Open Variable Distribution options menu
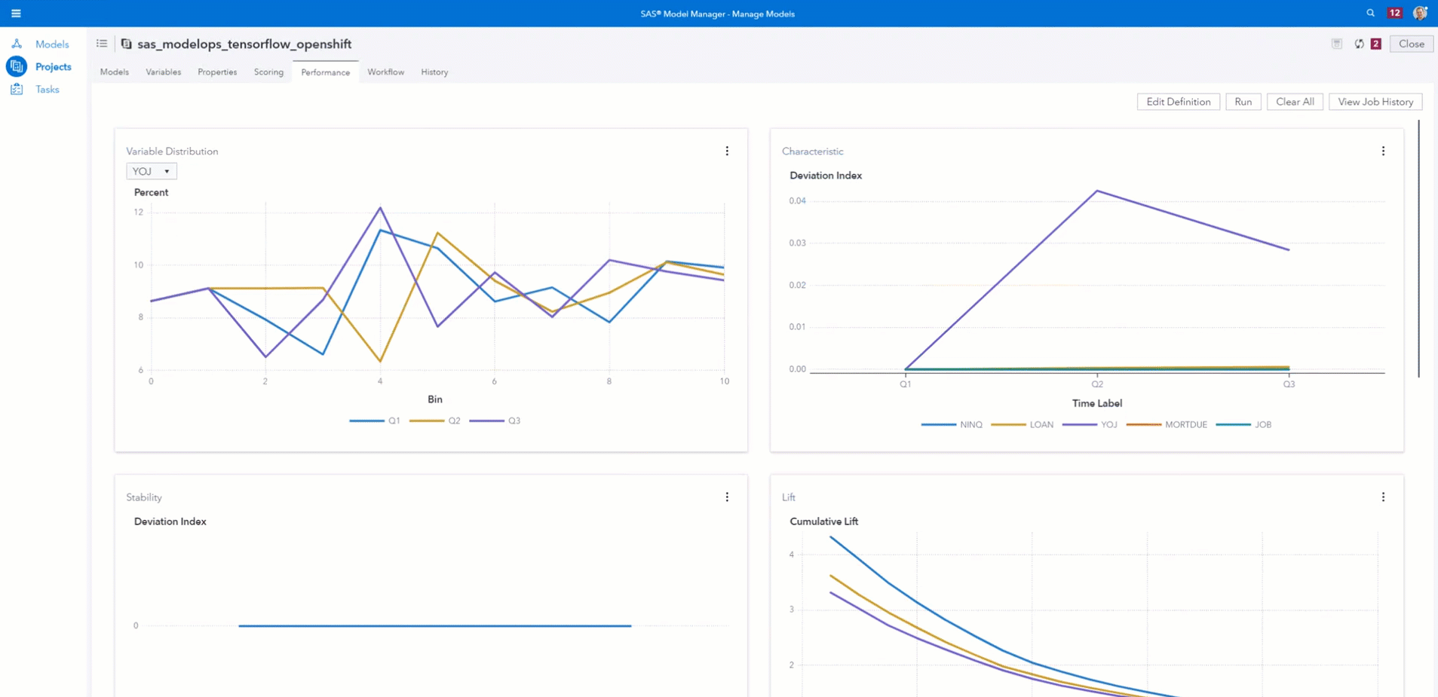 pos(727,151)
